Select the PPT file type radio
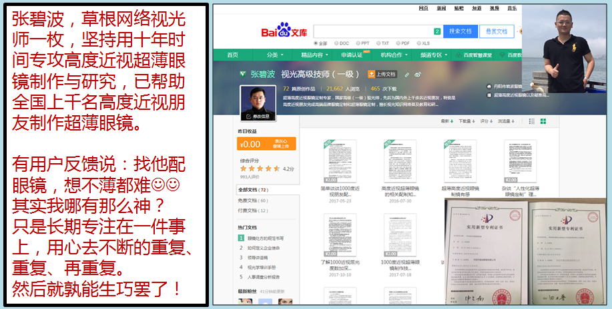612x309 pixels. click(x=358, y=43)
